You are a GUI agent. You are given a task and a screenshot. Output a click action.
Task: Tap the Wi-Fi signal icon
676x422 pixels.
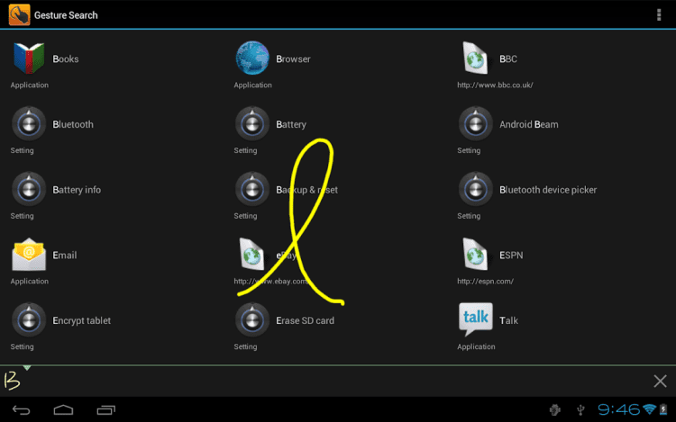(x=649, y=409)
